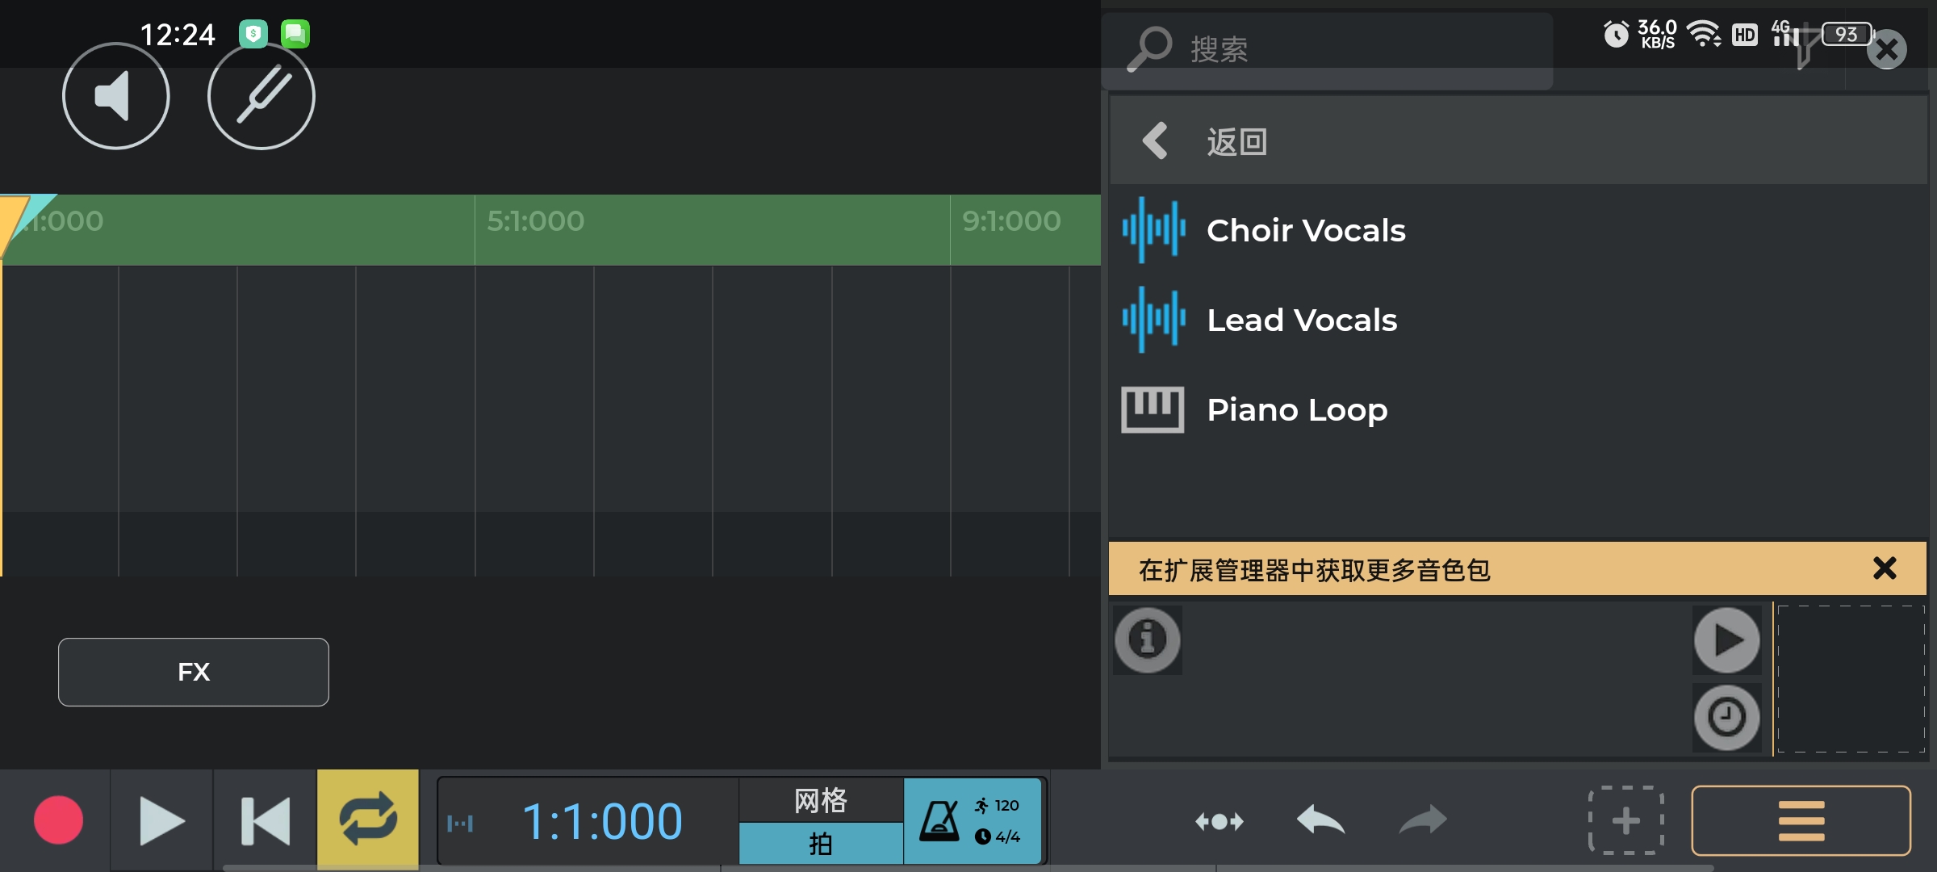The image size is (1937, 872).
Task: Open the main hamburger menu button
Action: (1801, 820)
